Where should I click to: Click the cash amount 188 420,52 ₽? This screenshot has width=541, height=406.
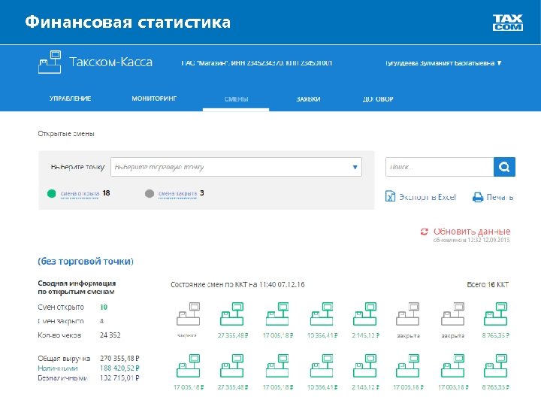click(x=119, y=368)
